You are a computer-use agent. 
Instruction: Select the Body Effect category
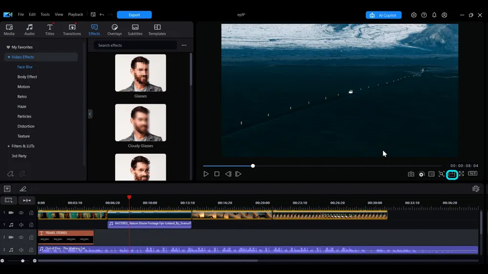click(27, 77)
